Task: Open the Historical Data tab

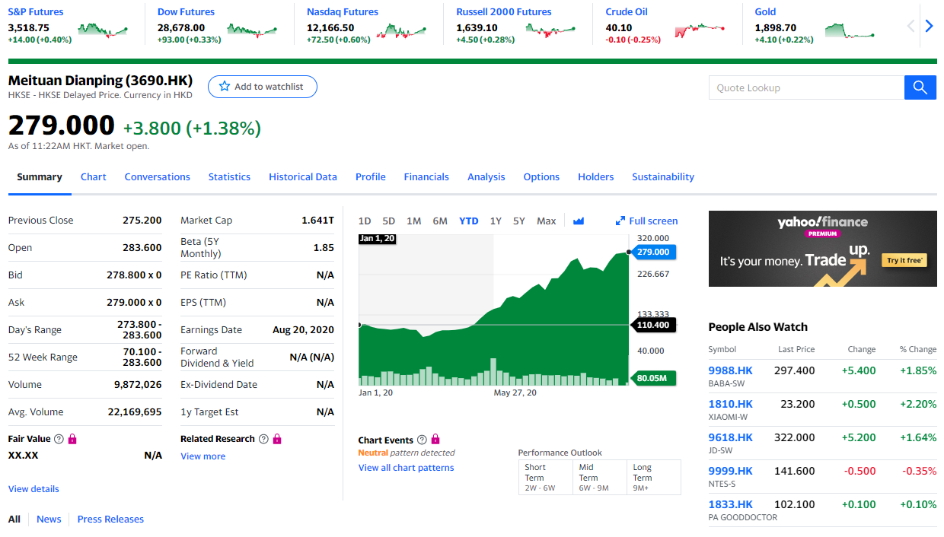Action: click(302, 176)
